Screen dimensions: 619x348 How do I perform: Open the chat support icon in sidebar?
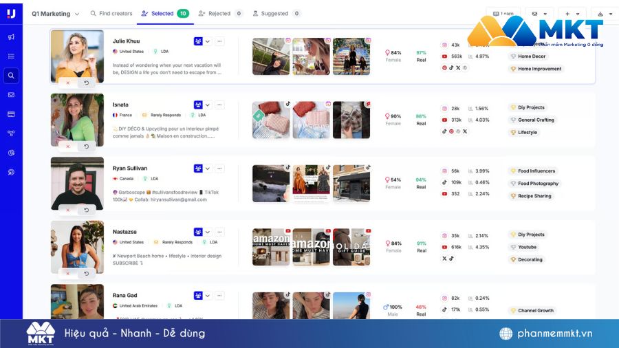(x=11, y=172)
